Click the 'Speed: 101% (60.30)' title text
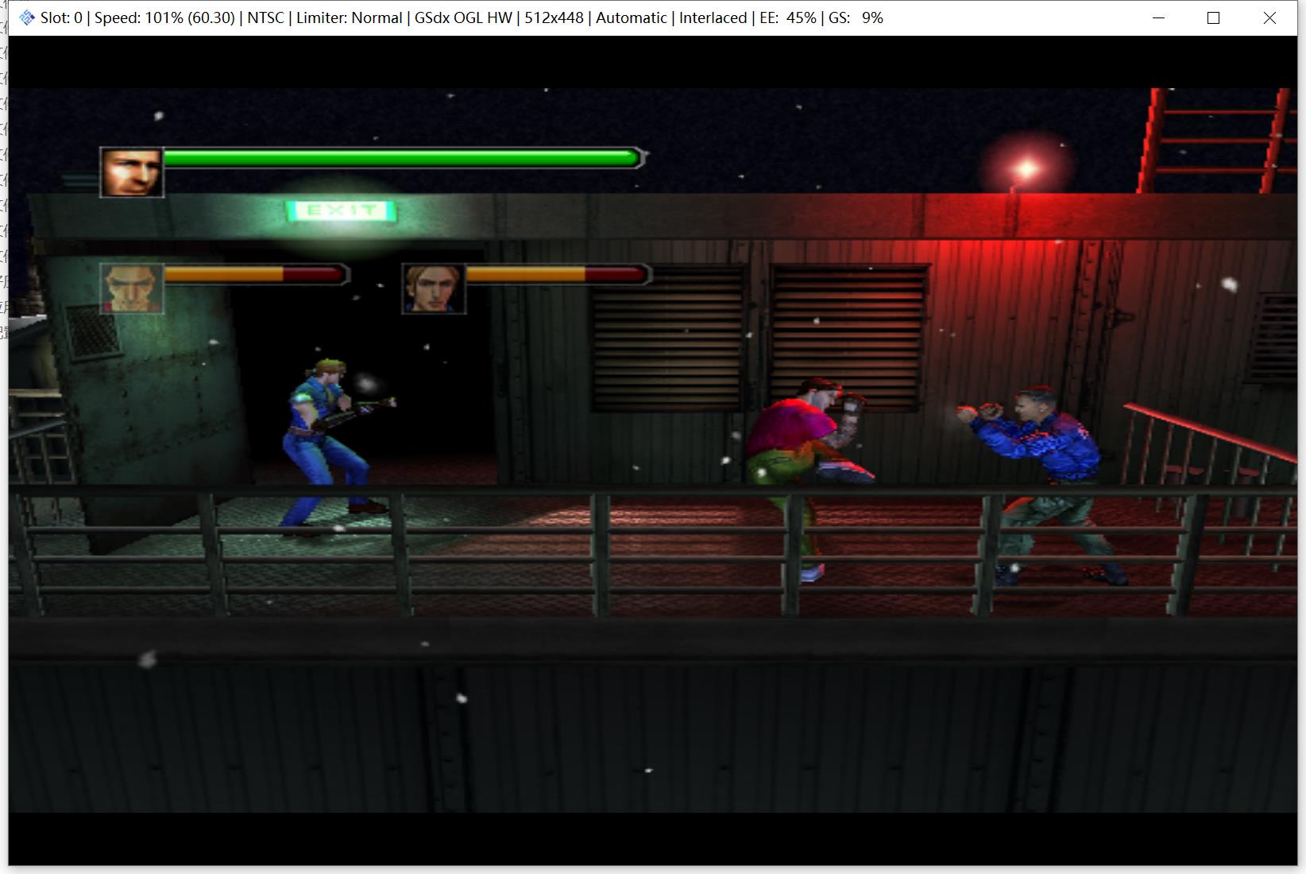The height and width of the screenshot is (874, 1306). (x=164, y=17)
